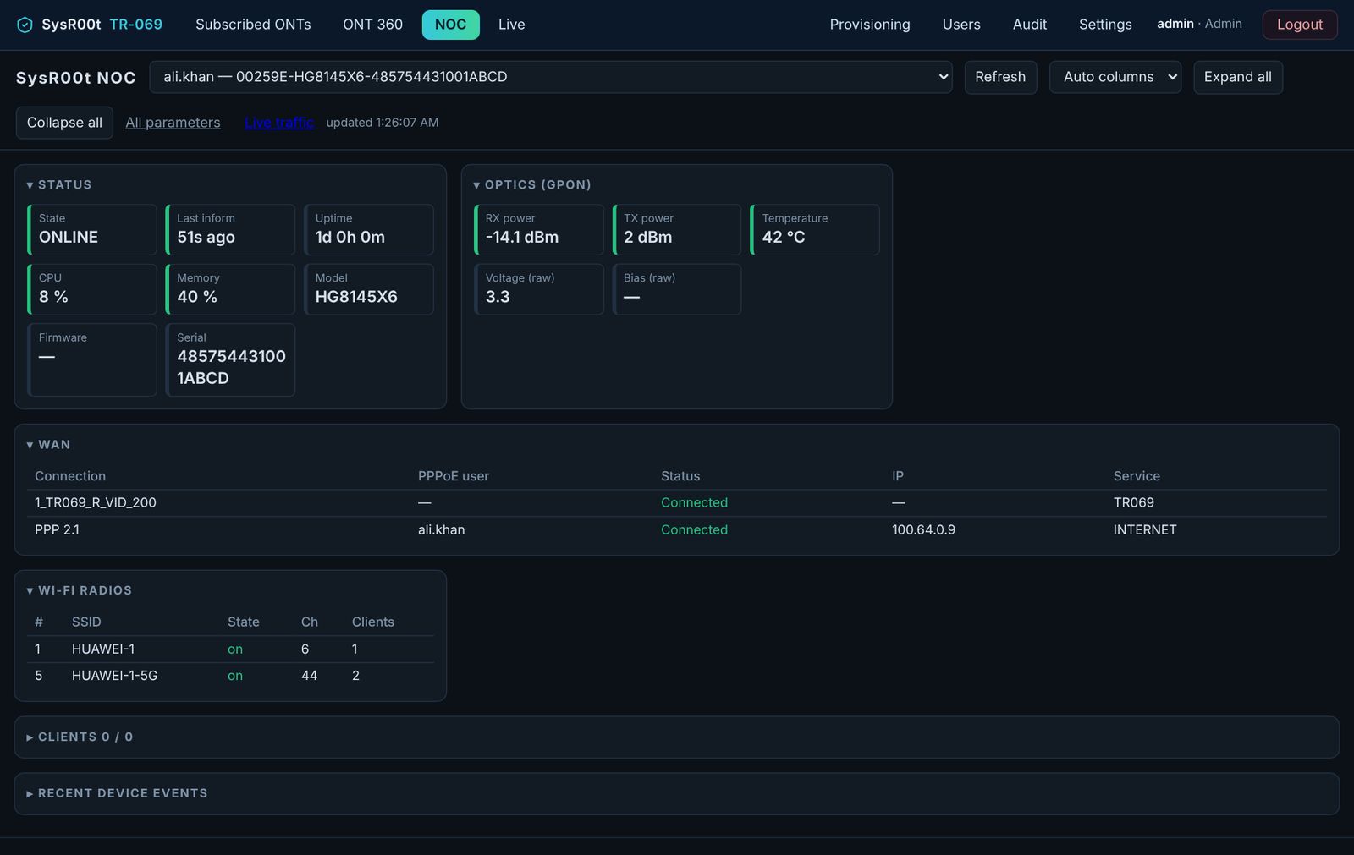Open the Live page
The width and height of the screenshot is (1354, 855).
[511, 25]
